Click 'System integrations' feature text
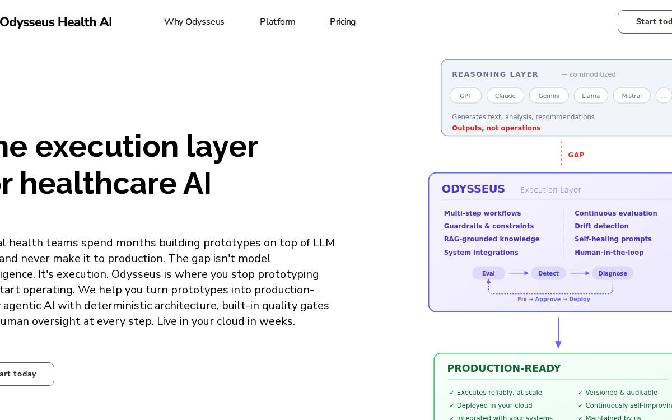Image resolution: width=672 pixels, height=420 pixels. (x=481, y=253)
